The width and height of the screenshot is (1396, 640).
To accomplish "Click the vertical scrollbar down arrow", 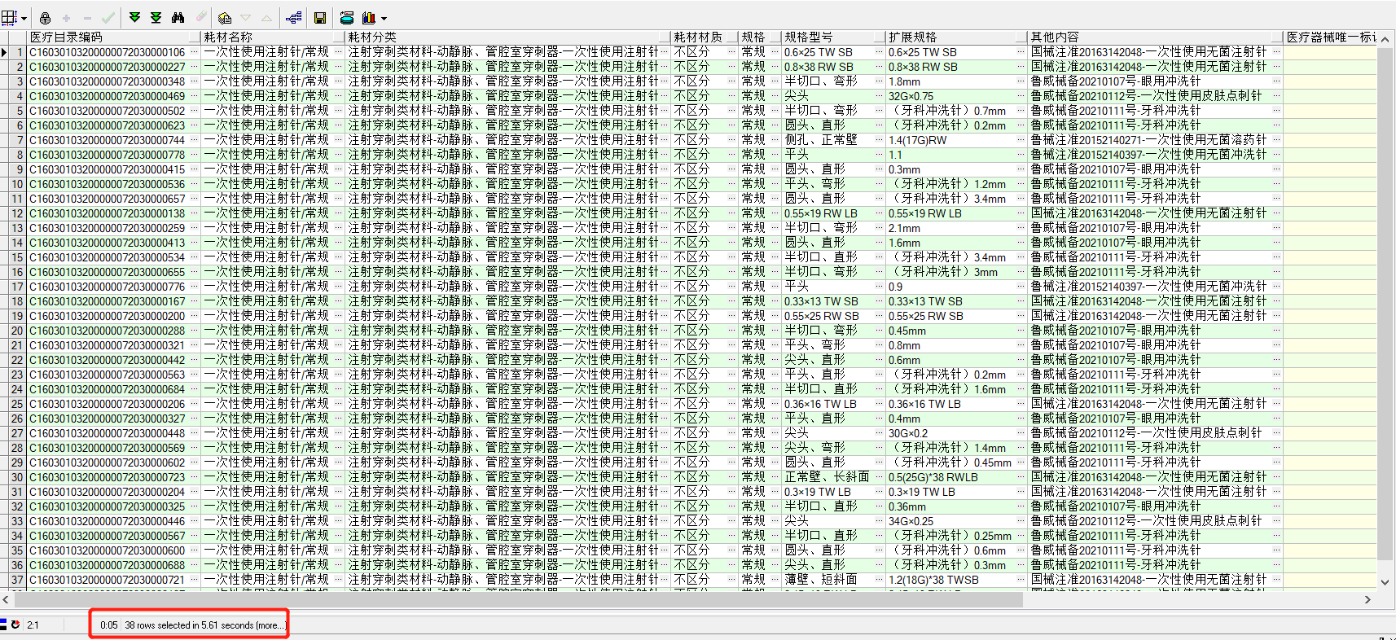I will pyautogui.click(x=1385, y=582).
